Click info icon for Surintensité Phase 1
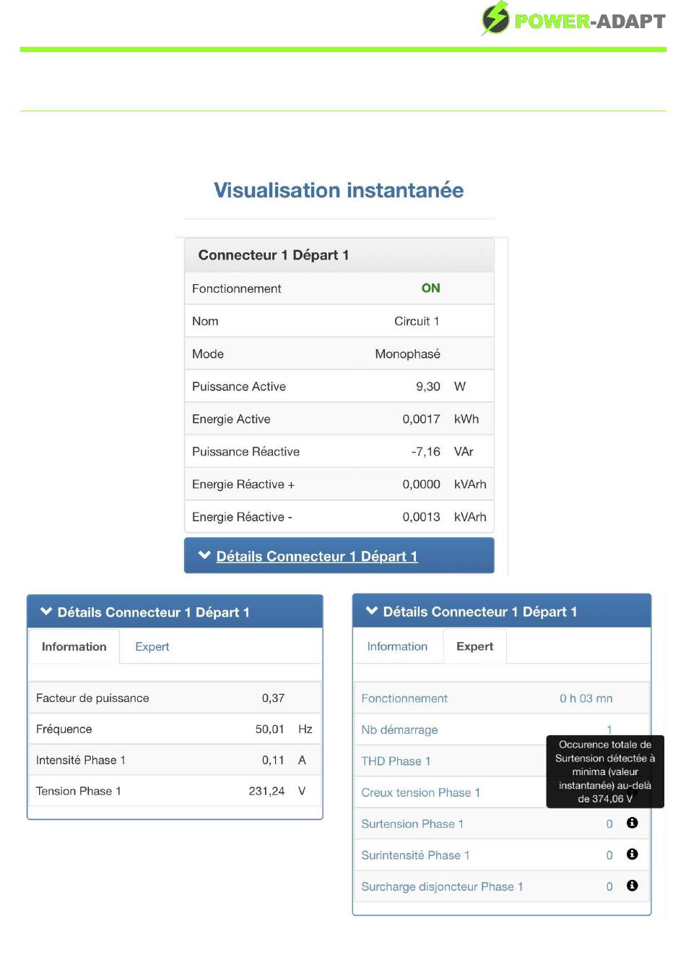The width and height of the screenshot is (686, 976). [633, 854]
